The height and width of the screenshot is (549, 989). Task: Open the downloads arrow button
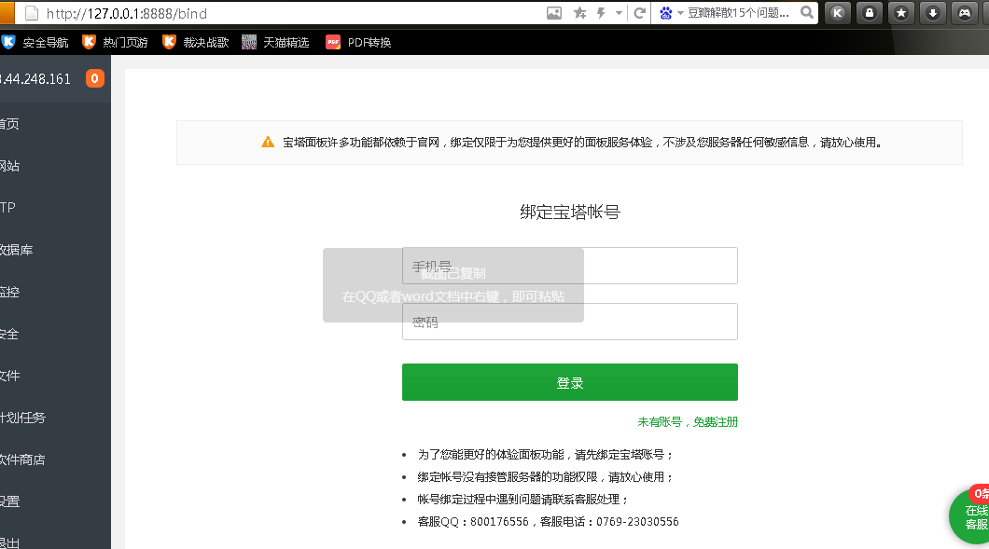933,13
